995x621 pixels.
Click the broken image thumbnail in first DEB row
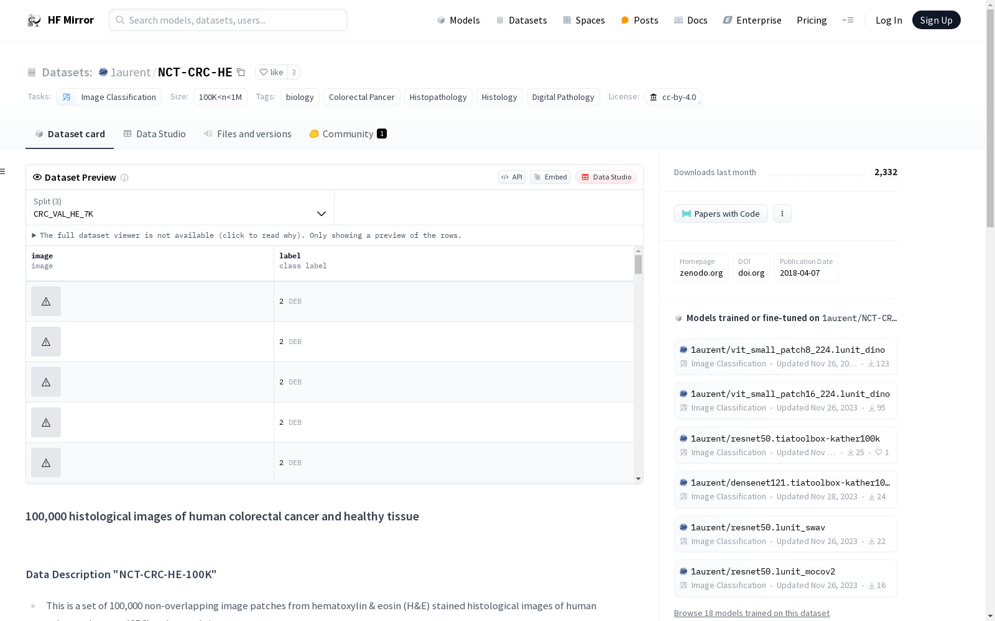[x=46, y=301]
